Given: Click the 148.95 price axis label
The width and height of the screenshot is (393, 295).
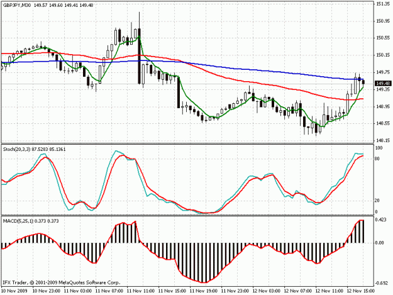Looking at the screenshot, I should [x=382, y=106].
